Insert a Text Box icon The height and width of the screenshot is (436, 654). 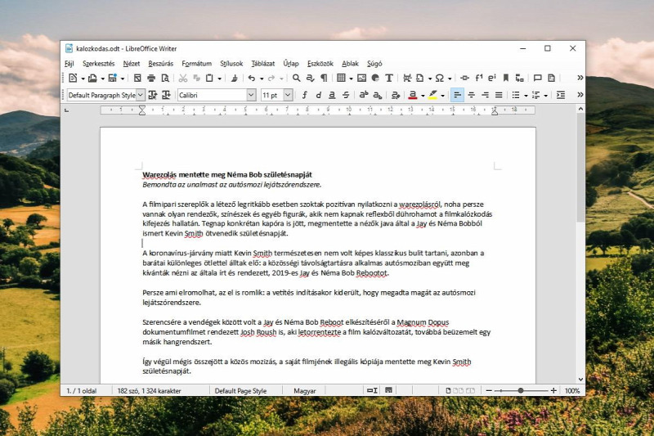[x=389, y=78]
